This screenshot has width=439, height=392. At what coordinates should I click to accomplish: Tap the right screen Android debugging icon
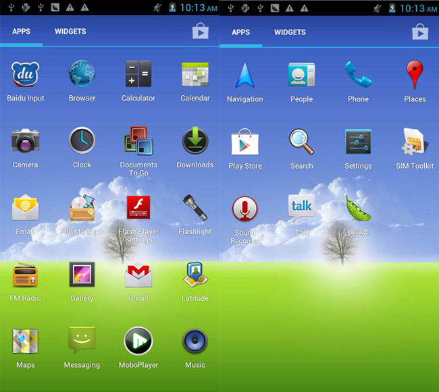[x=245, y=8]
